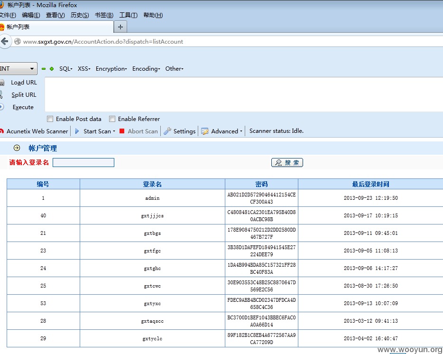Image resolution: width=443 pixels, height=354 pixels.
Task: Click password hash starting C4808481
Action: click(261, 216)
